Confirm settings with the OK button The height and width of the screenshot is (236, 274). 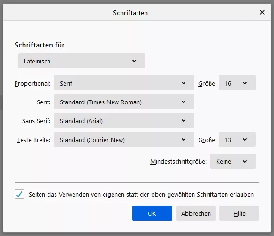(x=152, y=213)
